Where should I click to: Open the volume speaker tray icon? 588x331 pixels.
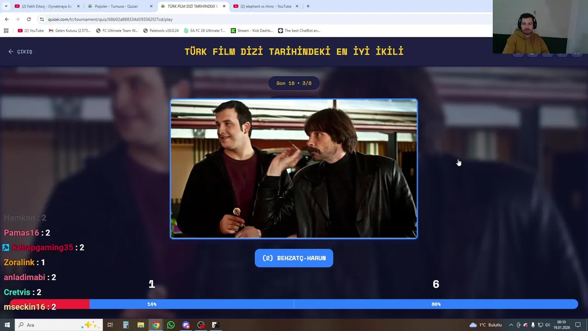pos(548,325)
